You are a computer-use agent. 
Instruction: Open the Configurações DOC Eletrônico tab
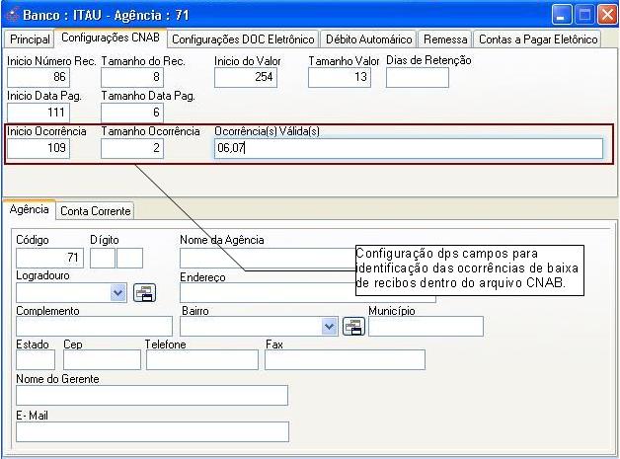point(243,39)
